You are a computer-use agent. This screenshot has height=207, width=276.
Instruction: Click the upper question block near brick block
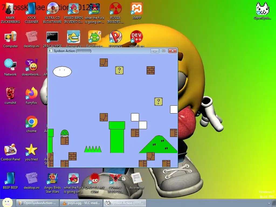119,70
